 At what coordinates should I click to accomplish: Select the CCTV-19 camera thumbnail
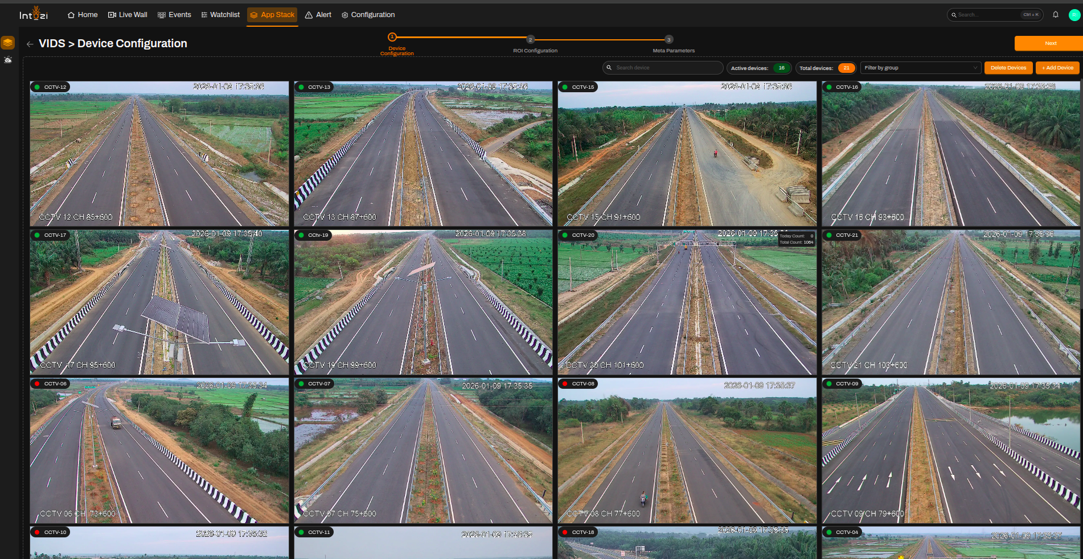click(423, 302)
